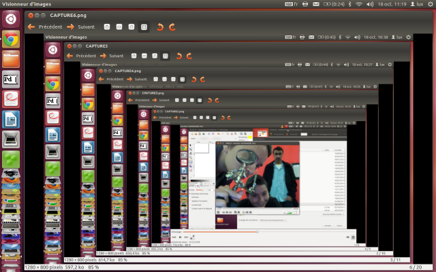Go to the next image with Suivant
This screenshot has height=272, width=436.
pos(80,27)
